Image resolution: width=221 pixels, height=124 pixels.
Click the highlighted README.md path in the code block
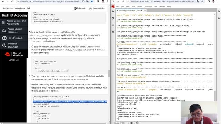coord(70,102)
